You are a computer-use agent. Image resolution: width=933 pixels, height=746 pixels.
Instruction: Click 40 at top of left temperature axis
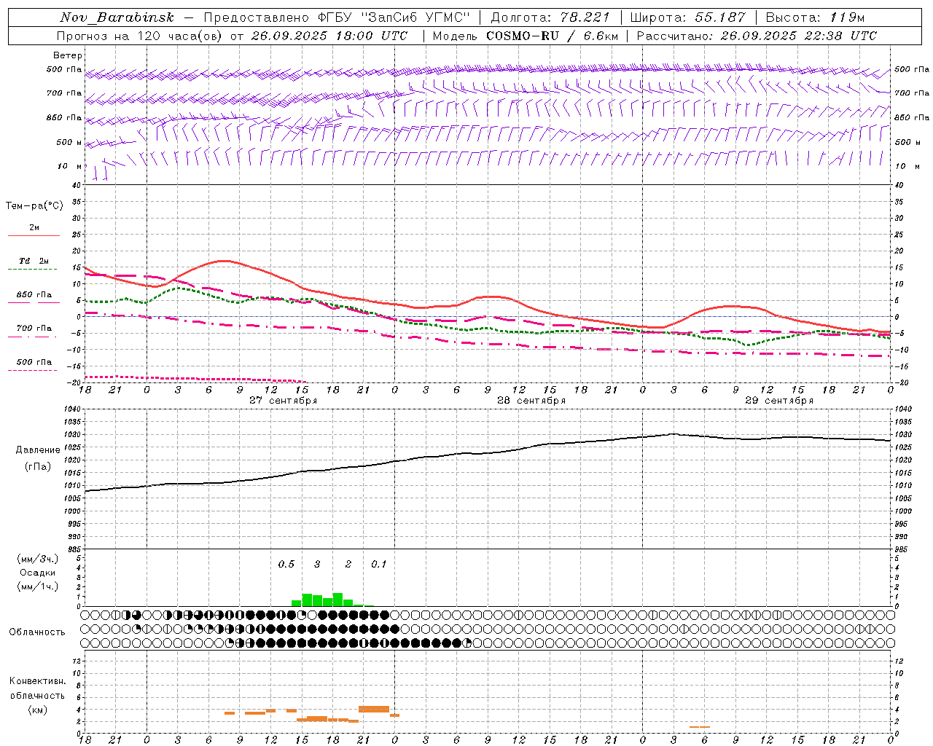pos(76,185)
